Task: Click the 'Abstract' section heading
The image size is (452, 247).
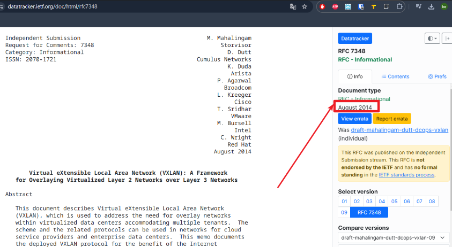Action: coord(19,195)
